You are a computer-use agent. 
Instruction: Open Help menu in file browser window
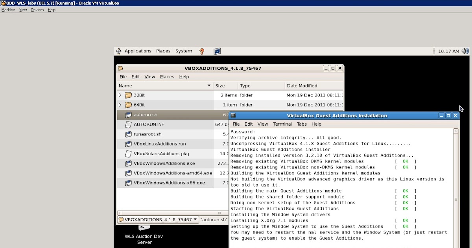[184, 77]
